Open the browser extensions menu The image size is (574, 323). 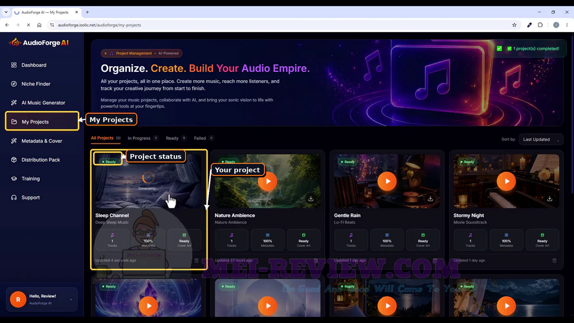click(540, 25)
